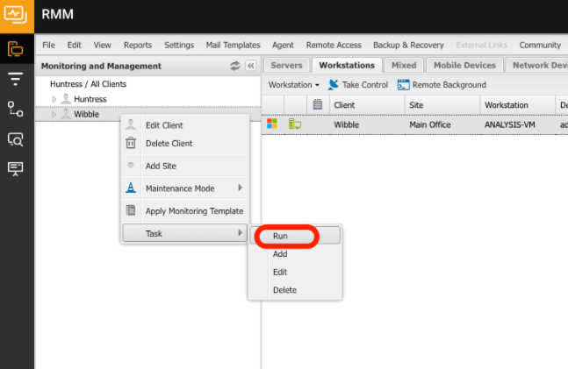Click the Apply Monitoring Template document icon

click(131, 210)
